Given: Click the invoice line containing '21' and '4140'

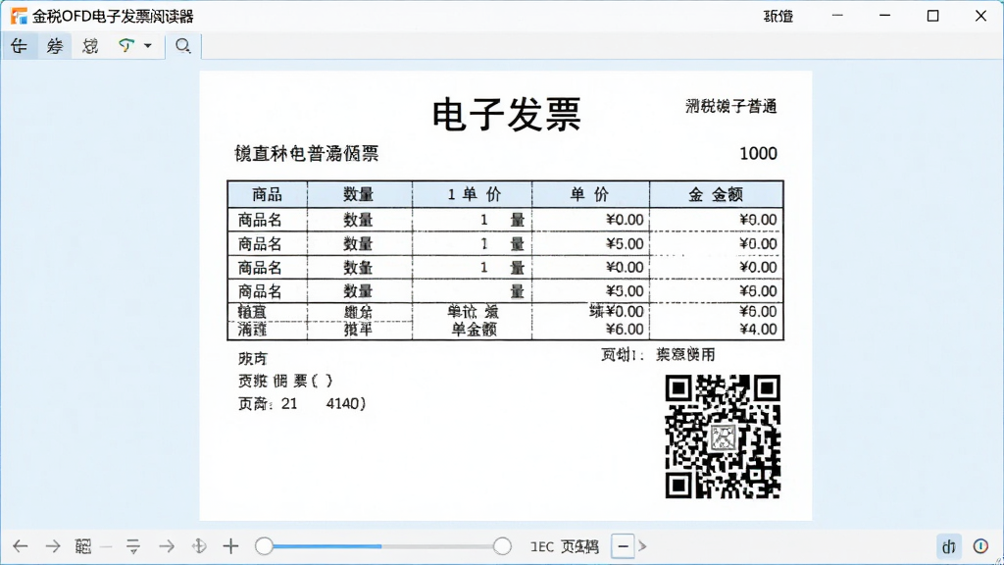Looking at the screenshot, I should 302,403.
